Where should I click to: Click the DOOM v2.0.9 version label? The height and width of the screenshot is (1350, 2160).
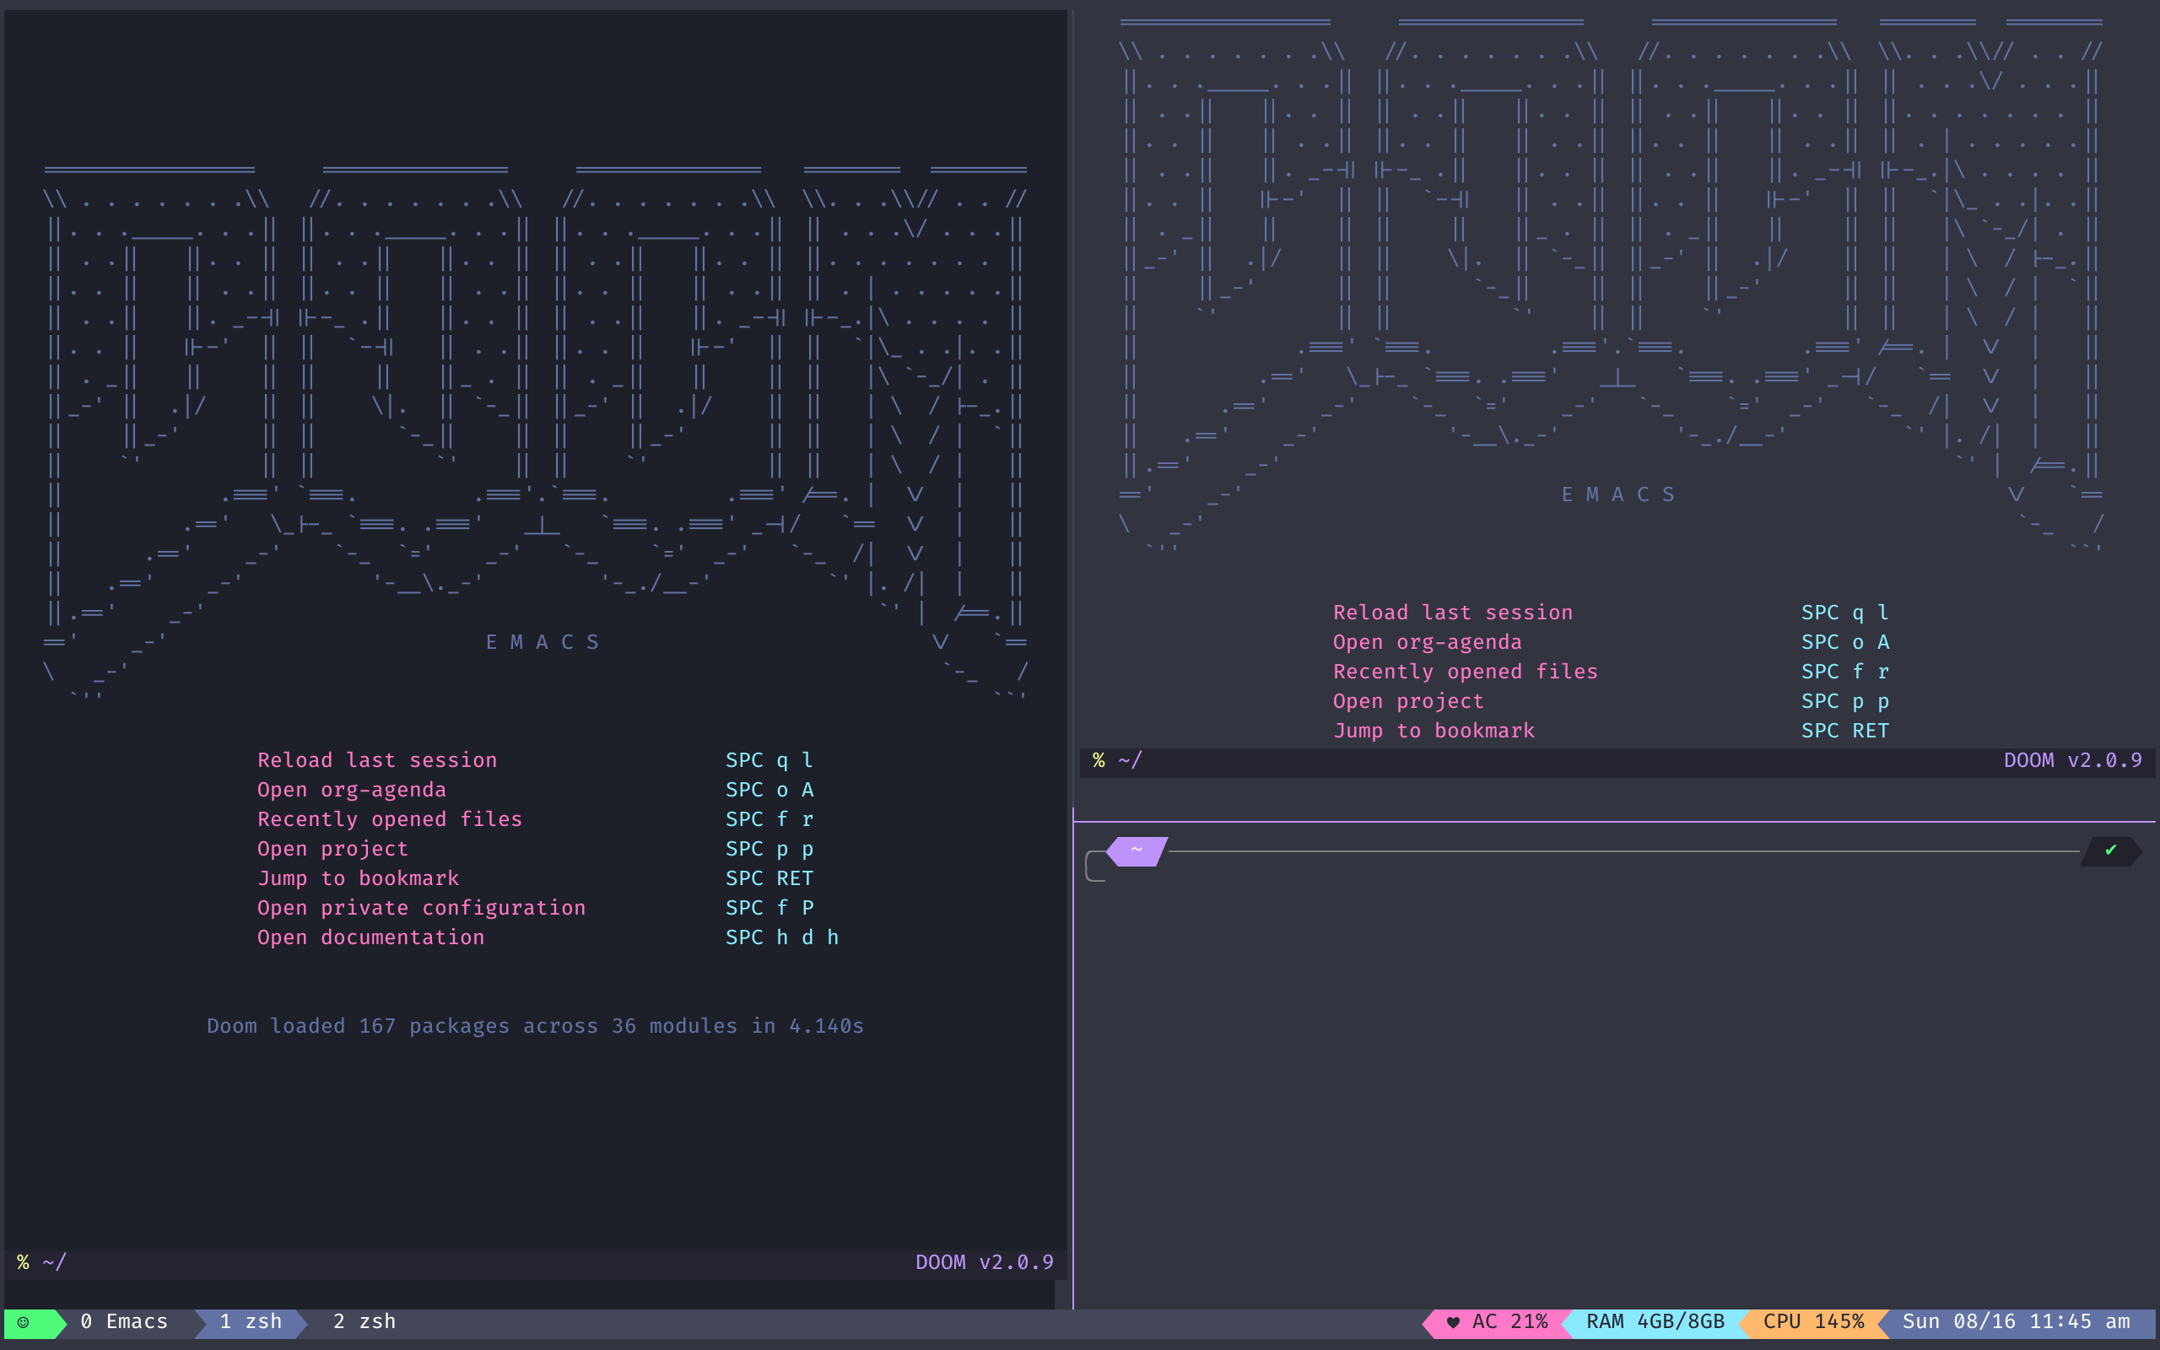985,1262
